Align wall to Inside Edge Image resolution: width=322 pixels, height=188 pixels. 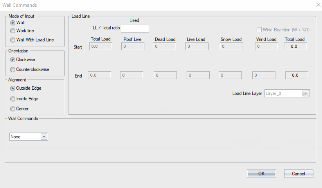point(13,99)
